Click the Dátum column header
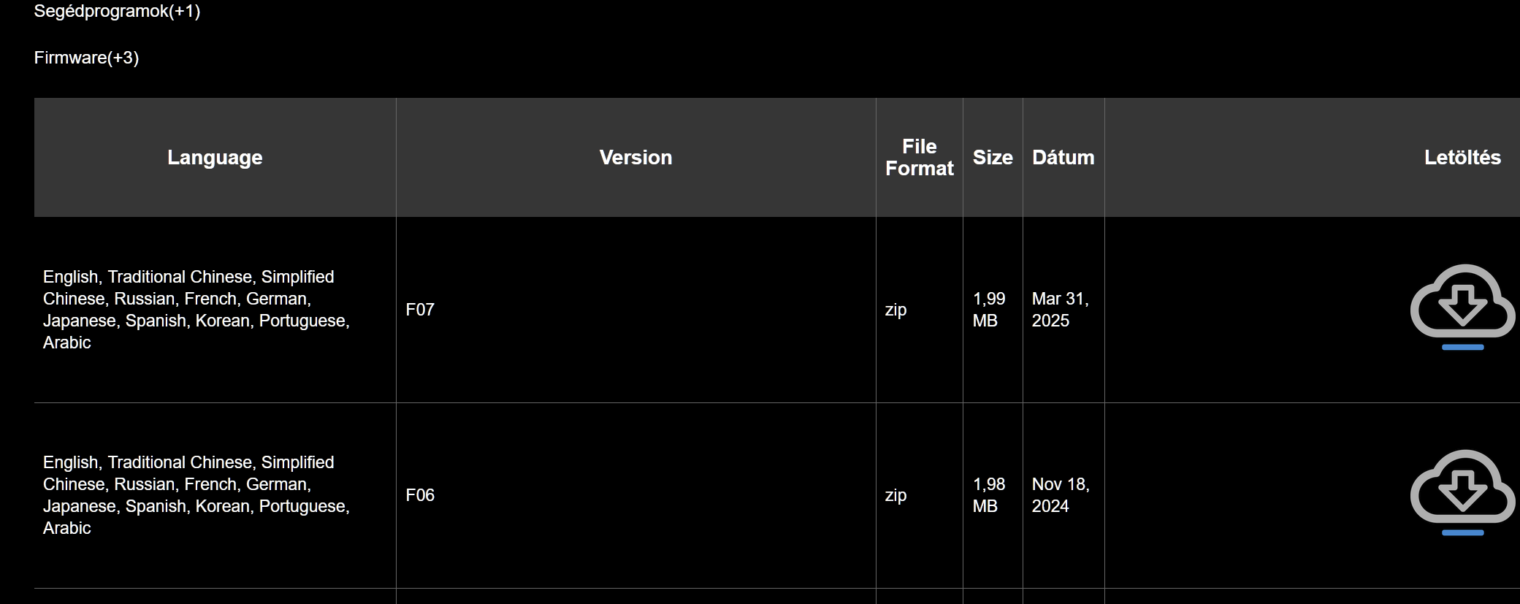The image size is (1520, 604). click(x=1063, y=158)
